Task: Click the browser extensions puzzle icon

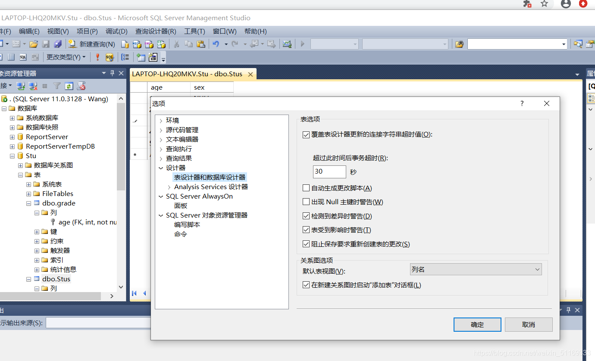Action: coord(527,4)
